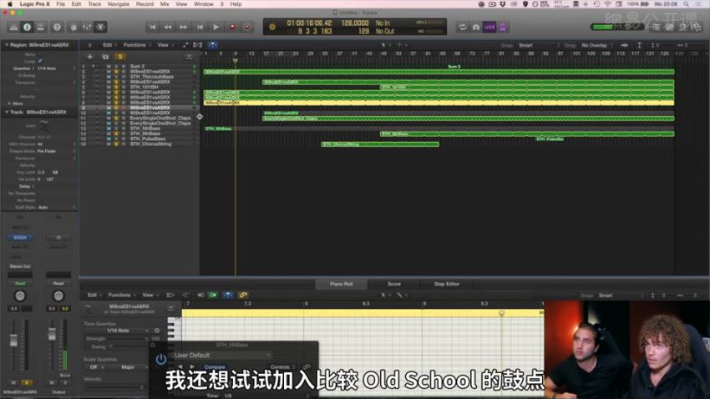Expand the More section in Region inspector
The image size is (710, 399).
(9, 104)
